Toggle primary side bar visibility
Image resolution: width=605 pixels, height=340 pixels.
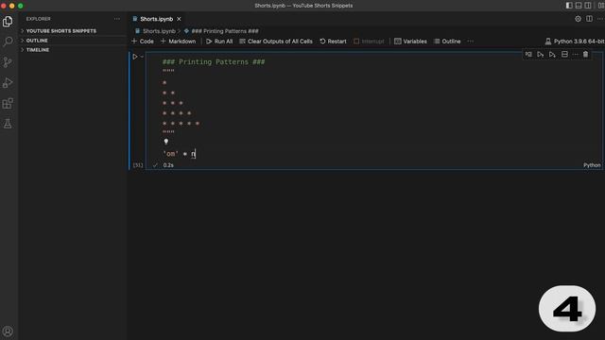(x=569, y=6)
